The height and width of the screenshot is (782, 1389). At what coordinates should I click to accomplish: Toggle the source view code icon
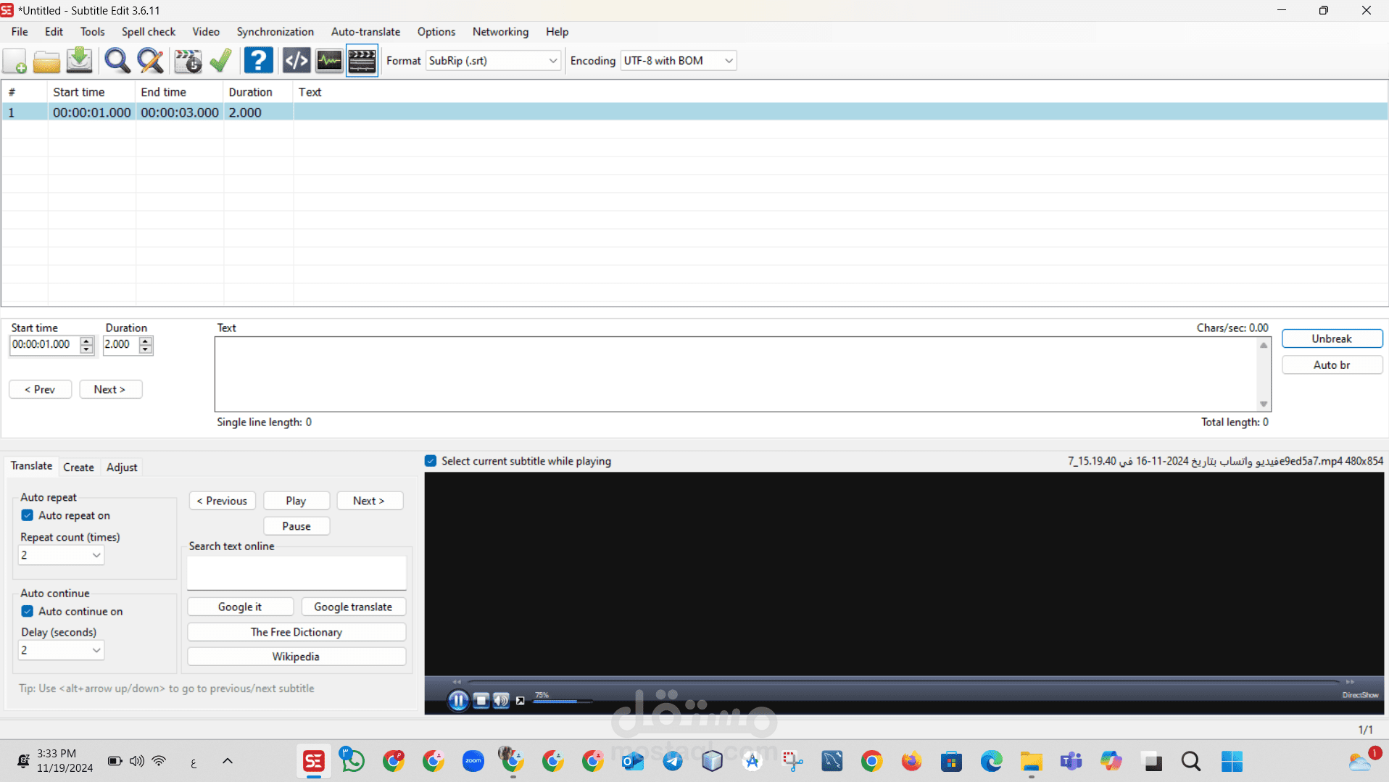(296, 61)
